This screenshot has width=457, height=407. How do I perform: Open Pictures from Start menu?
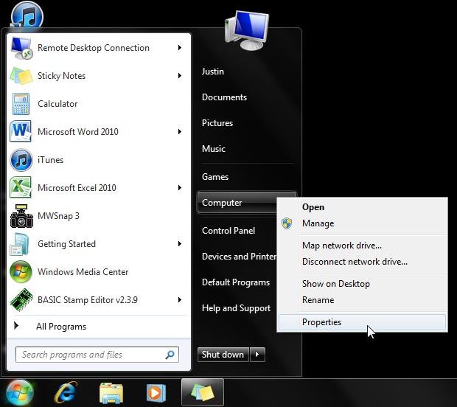(217, 123)
